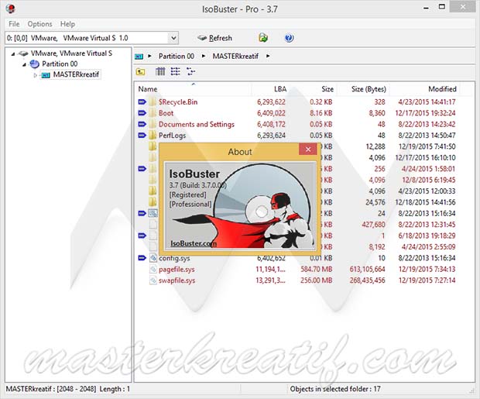Click size value 584.70 MB
The width and height of the screenshot is (480, 399).
pos(317,270)
